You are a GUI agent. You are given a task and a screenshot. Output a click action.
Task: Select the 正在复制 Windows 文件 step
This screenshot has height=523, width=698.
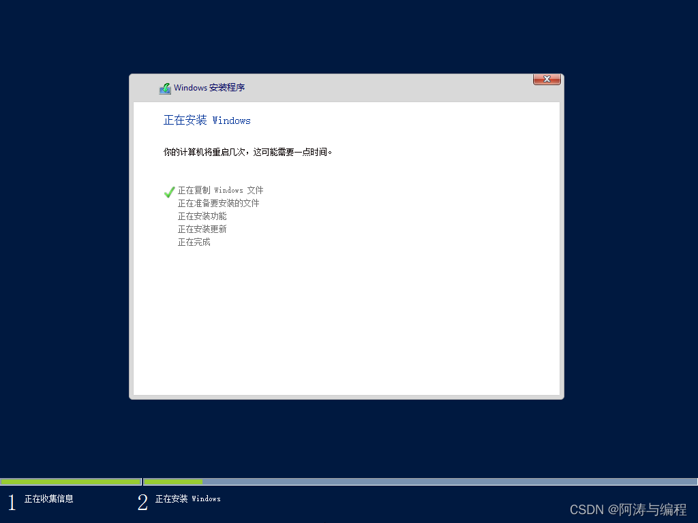pyautogui.click(x=220, y=190)
